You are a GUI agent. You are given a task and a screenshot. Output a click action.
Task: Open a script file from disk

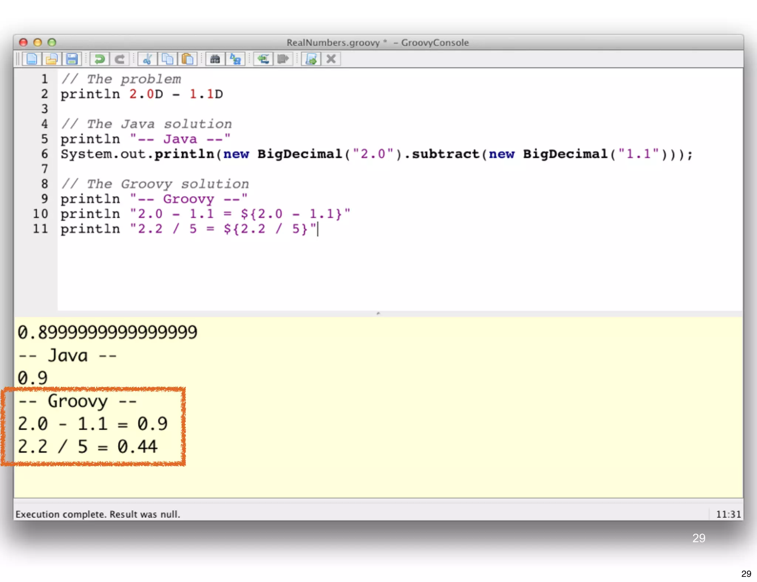[52, 59]
